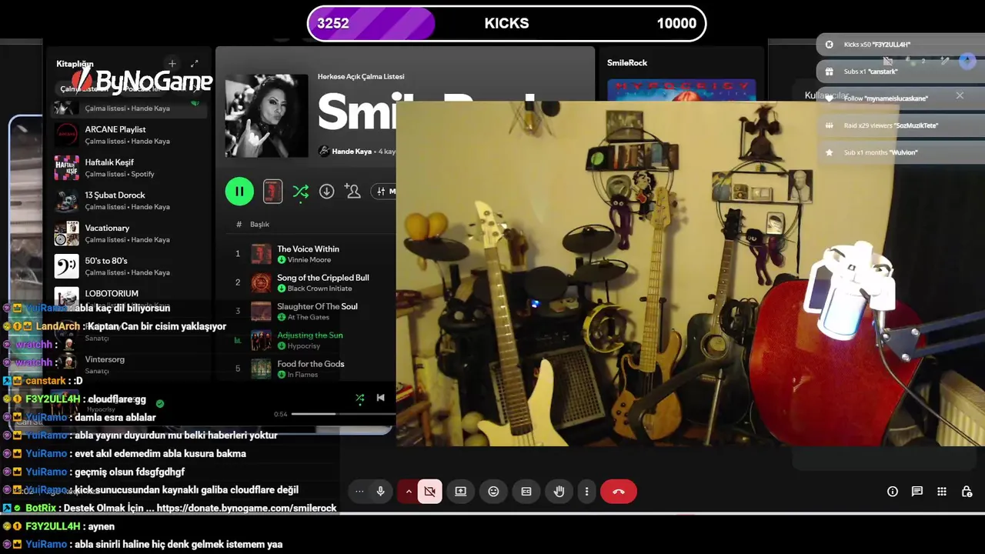Open meeting details info icon
Viewport: 985px width, 554px height.
(893, 492)
